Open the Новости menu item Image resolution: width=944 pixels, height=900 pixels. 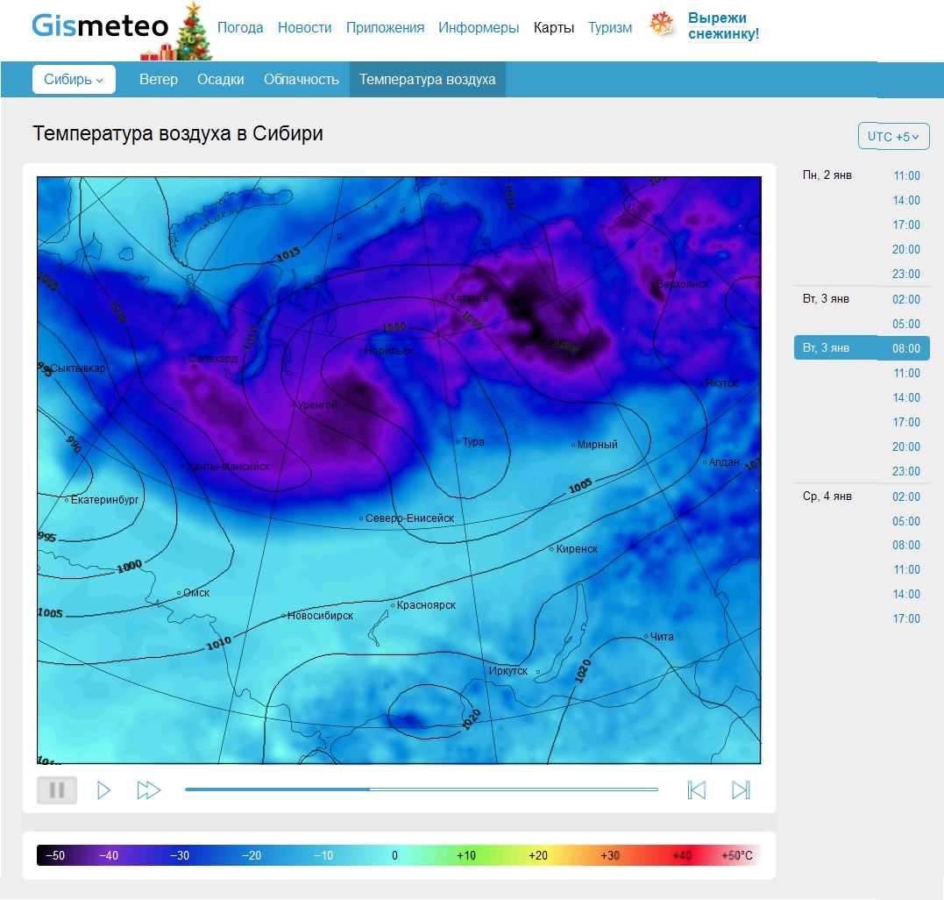click(305, 27)
